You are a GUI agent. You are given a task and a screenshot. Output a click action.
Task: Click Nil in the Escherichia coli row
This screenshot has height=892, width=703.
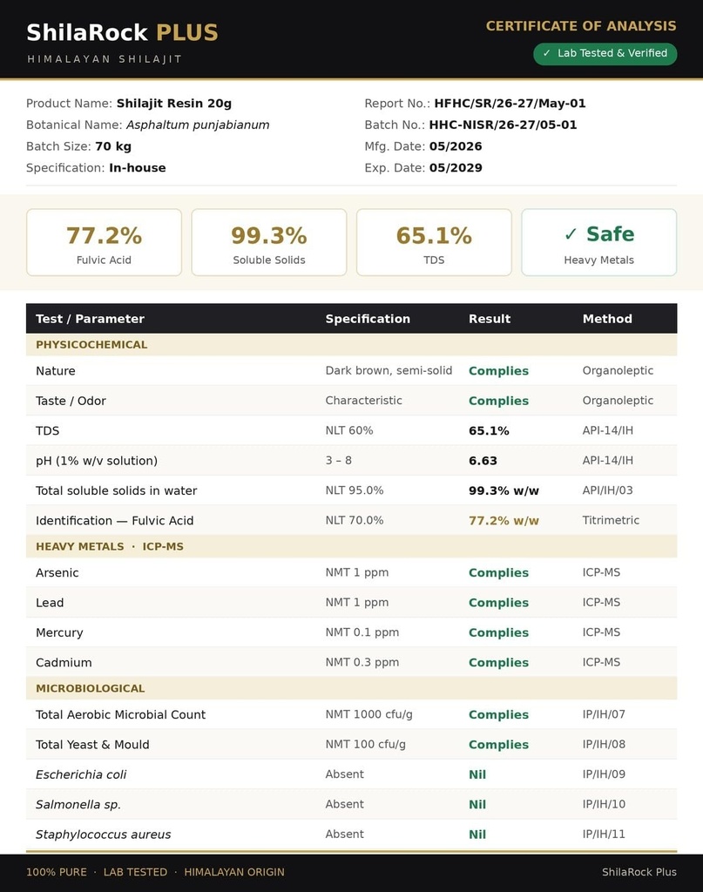(477, 774)
